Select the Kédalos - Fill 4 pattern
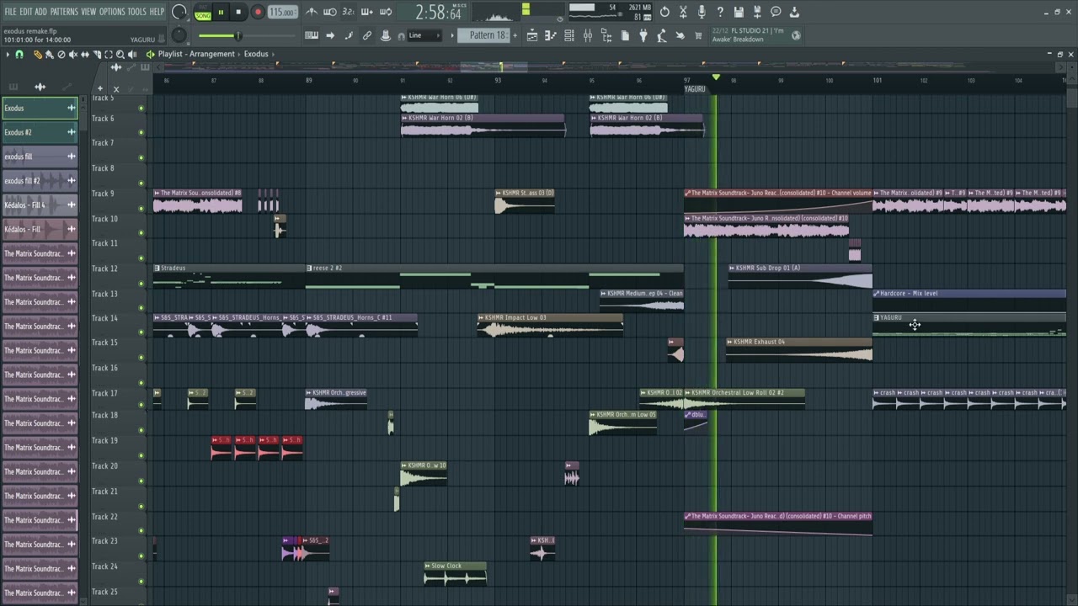The width and height of the screenshot is (1078, 606). (40, 205)
